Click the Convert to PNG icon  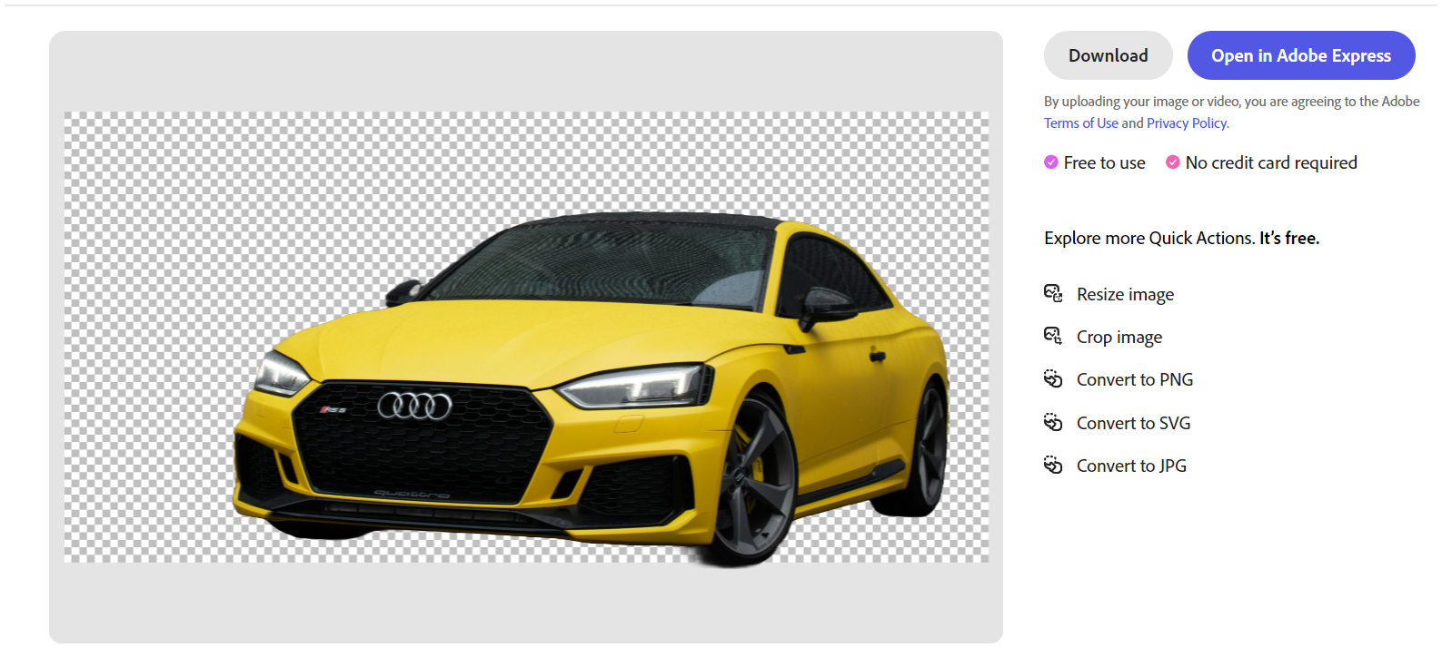[x=1053, y=378]
